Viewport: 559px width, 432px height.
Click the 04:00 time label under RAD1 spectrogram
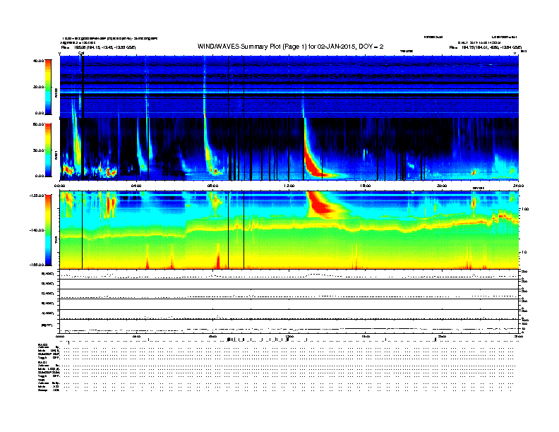pos(136,186)
